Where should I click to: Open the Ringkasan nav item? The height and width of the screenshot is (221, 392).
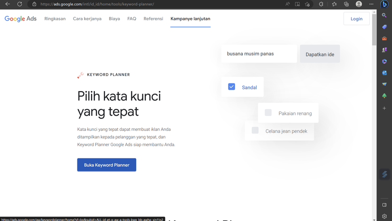click(x=55, y=19)
